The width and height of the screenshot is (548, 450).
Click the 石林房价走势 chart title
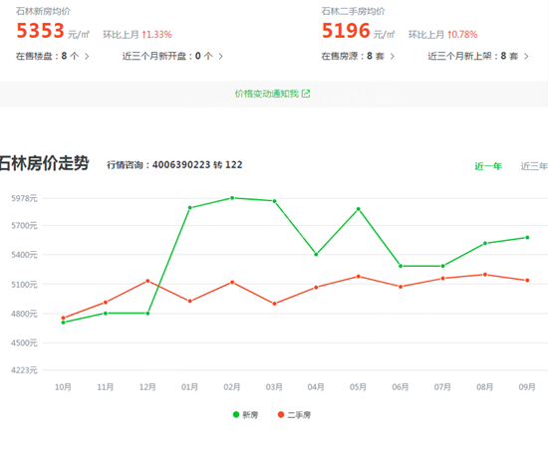tap(45, 163)
